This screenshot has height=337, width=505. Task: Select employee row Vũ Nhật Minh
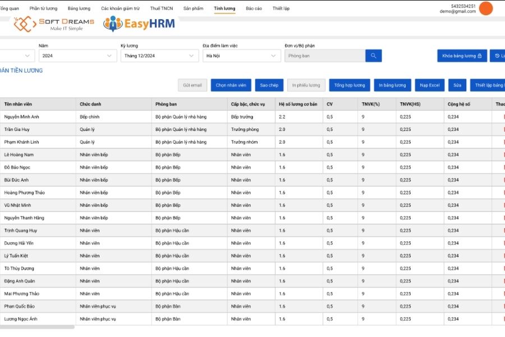pyautogui.click(x=252, y=205)
